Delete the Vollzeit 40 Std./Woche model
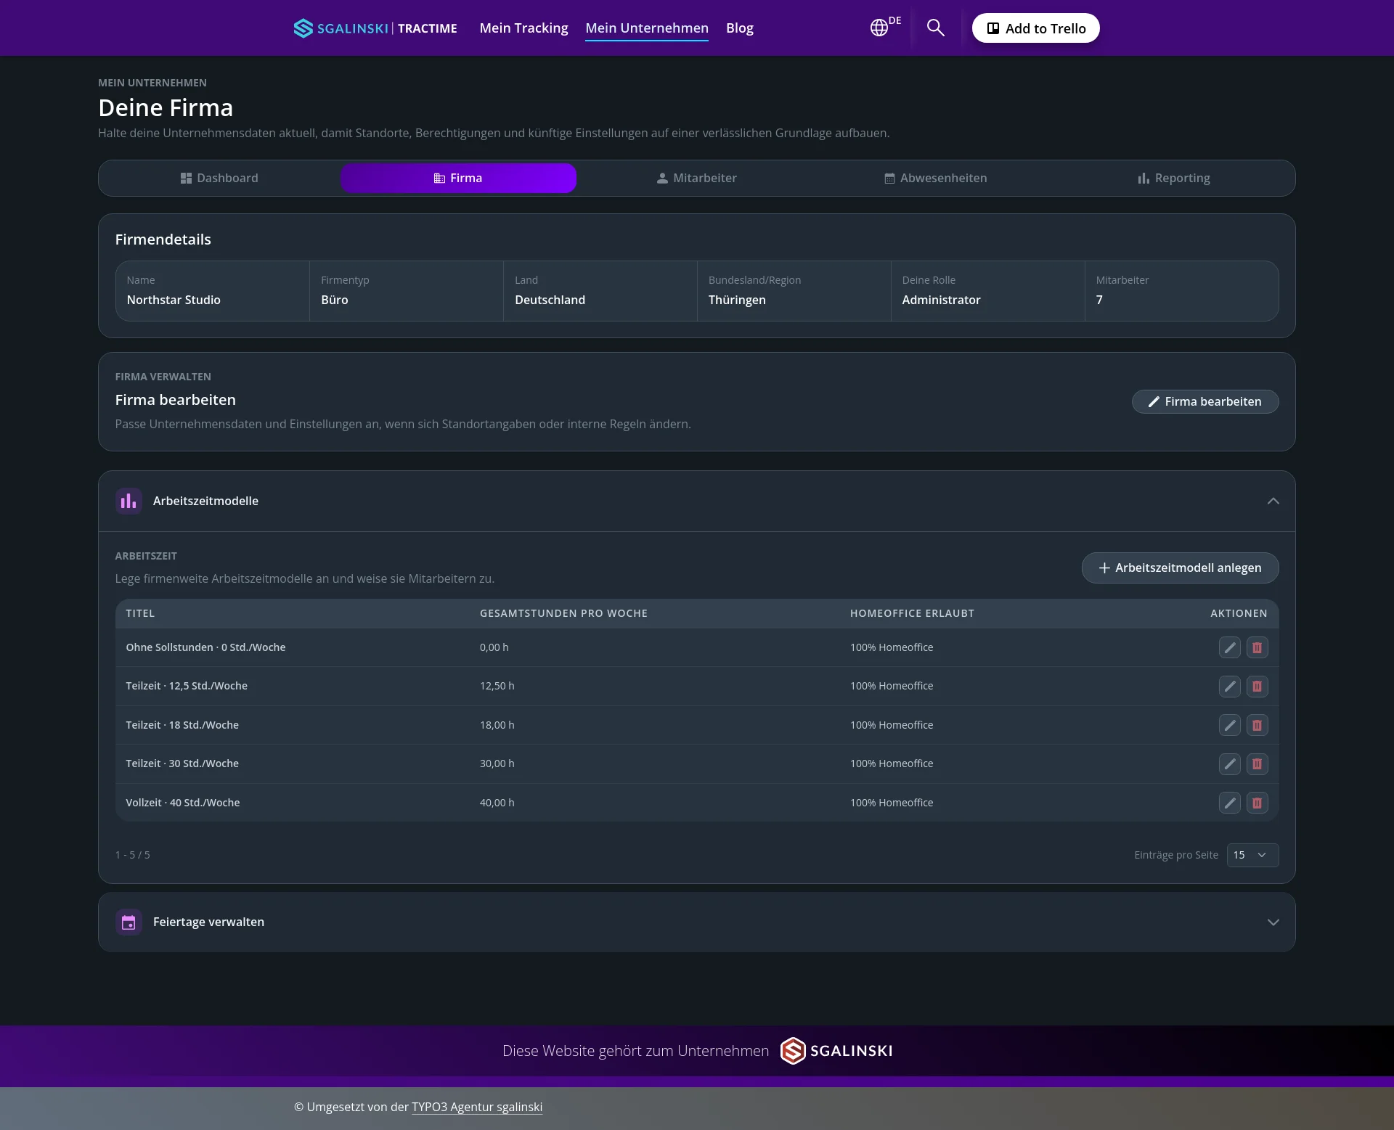This screenshot has height=1130, width=1394. click(x=1257, y=803)
